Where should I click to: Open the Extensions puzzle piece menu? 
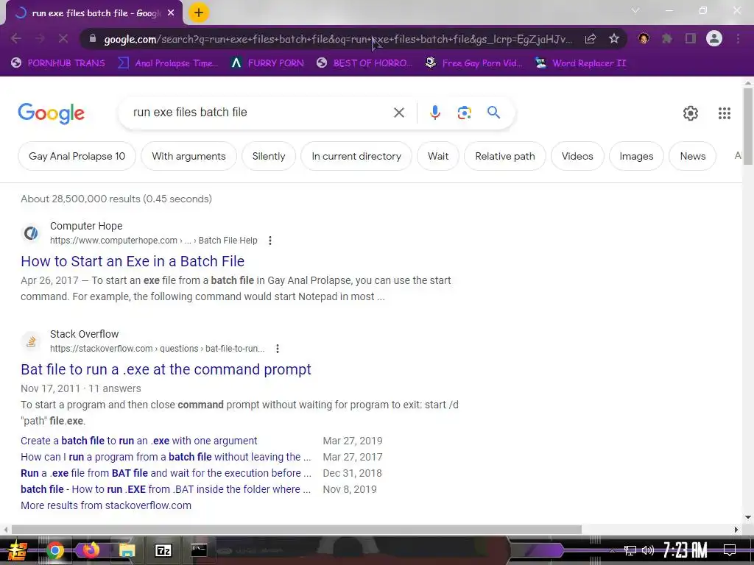coord(667,38)
